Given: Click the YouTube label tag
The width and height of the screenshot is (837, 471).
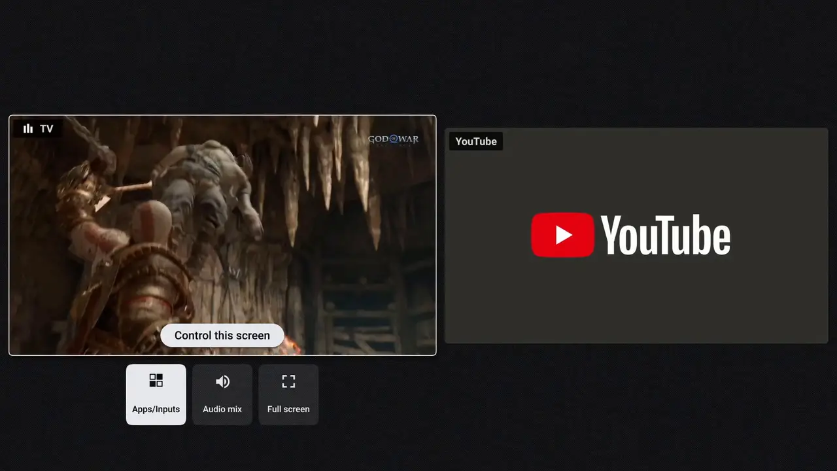Looking at the screenshot, I should (x=476, y=141).
